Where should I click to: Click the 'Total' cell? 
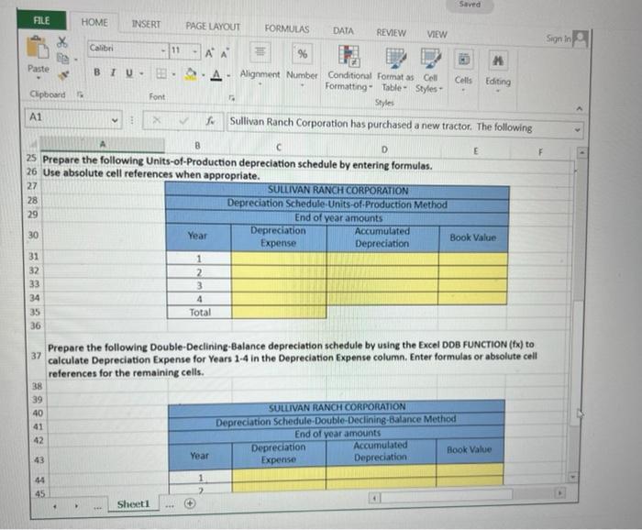click(199, 313)
